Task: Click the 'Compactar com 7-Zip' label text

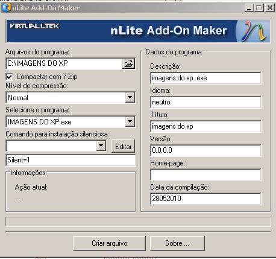Action: 47,77
